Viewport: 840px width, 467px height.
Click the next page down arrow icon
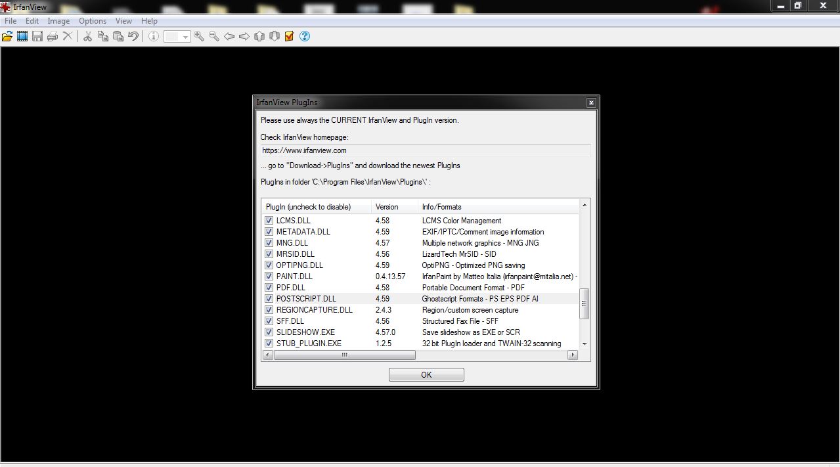(275, 37)
